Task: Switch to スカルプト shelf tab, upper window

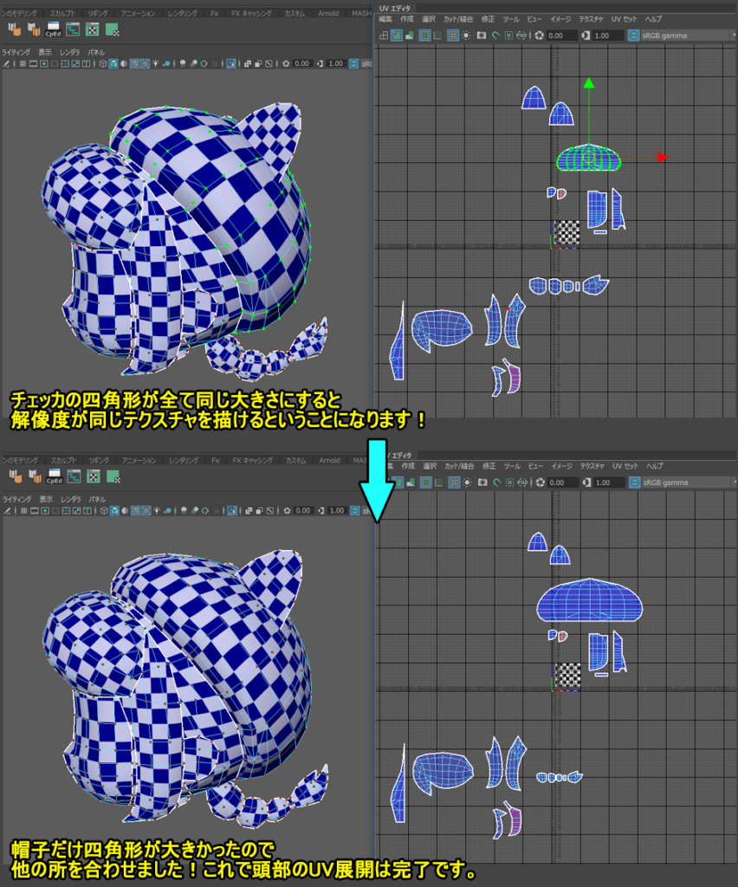Action: [62, 13]
